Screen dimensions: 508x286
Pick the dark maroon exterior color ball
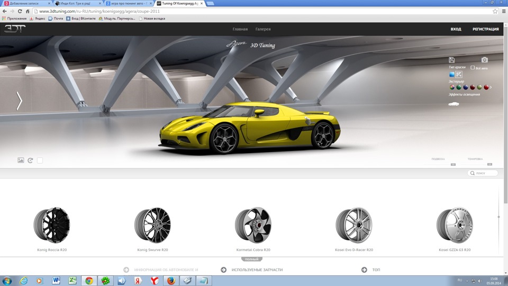point(473,87)
